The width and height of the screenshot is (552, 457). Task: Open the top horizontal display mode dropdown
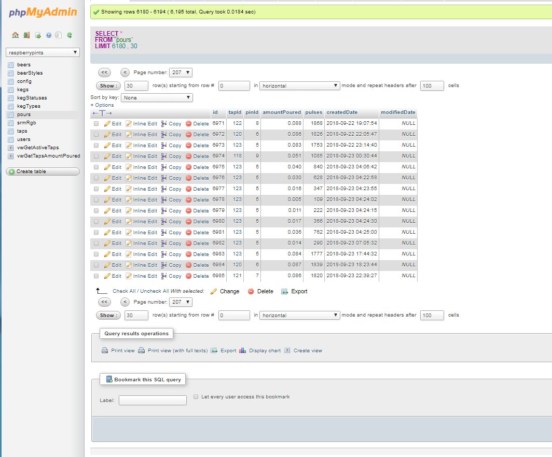click(x=299, y=86)
